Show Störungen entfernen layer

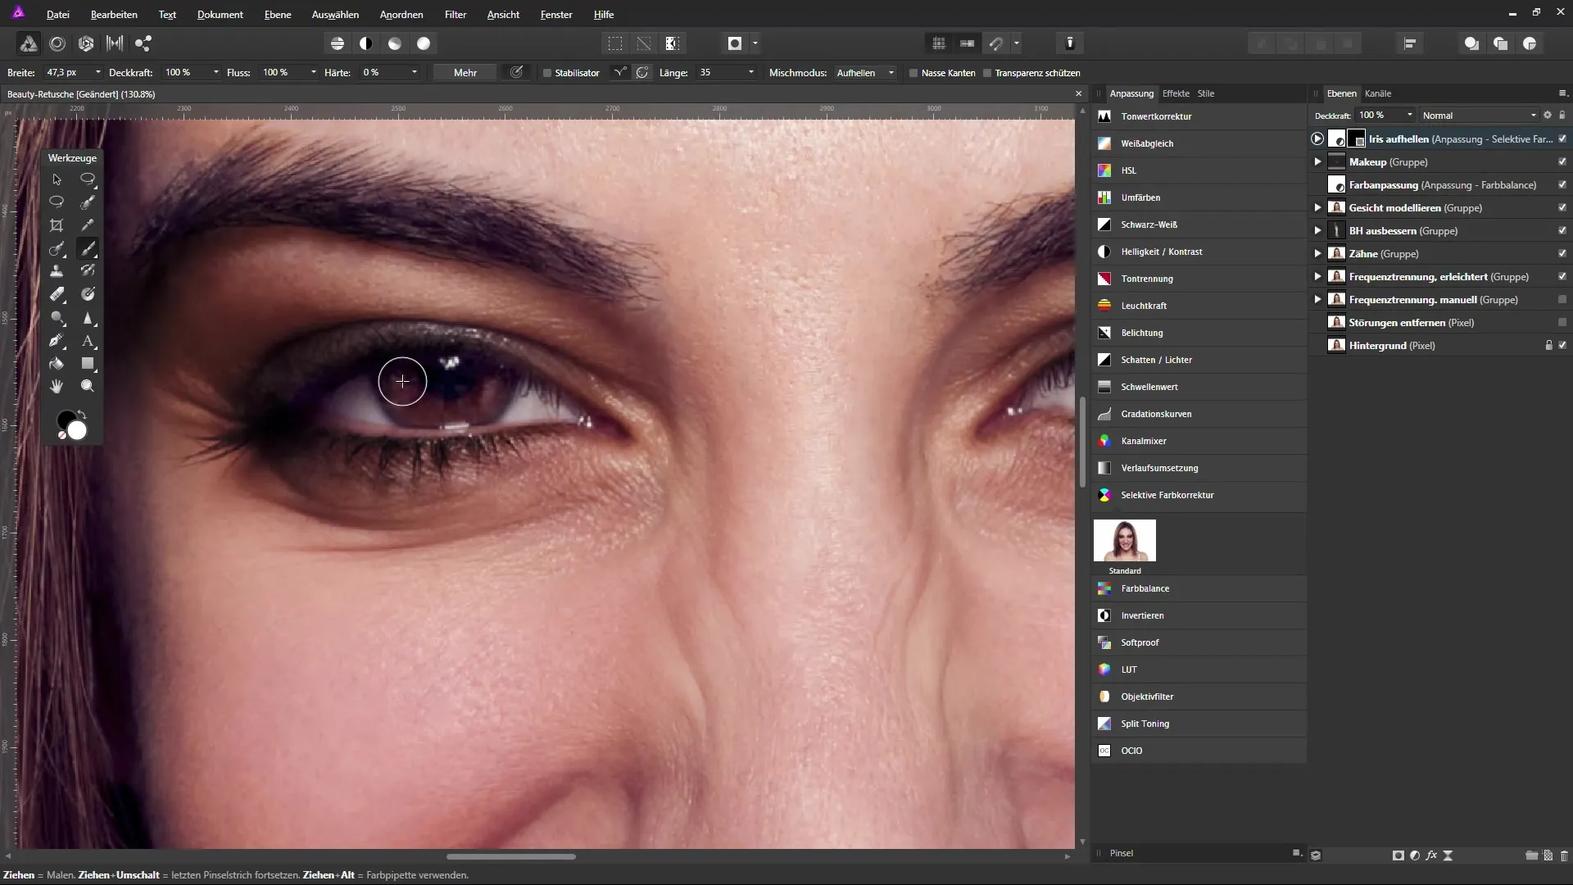pyautogui.click(x=1562, y=323)
